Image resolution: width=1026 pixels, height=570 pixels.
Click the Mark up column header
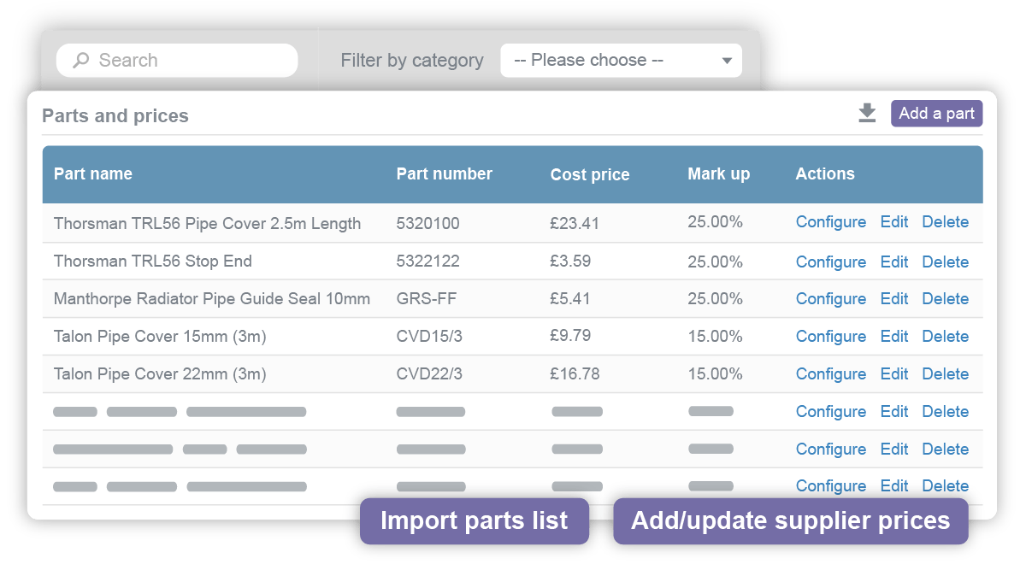718,173
